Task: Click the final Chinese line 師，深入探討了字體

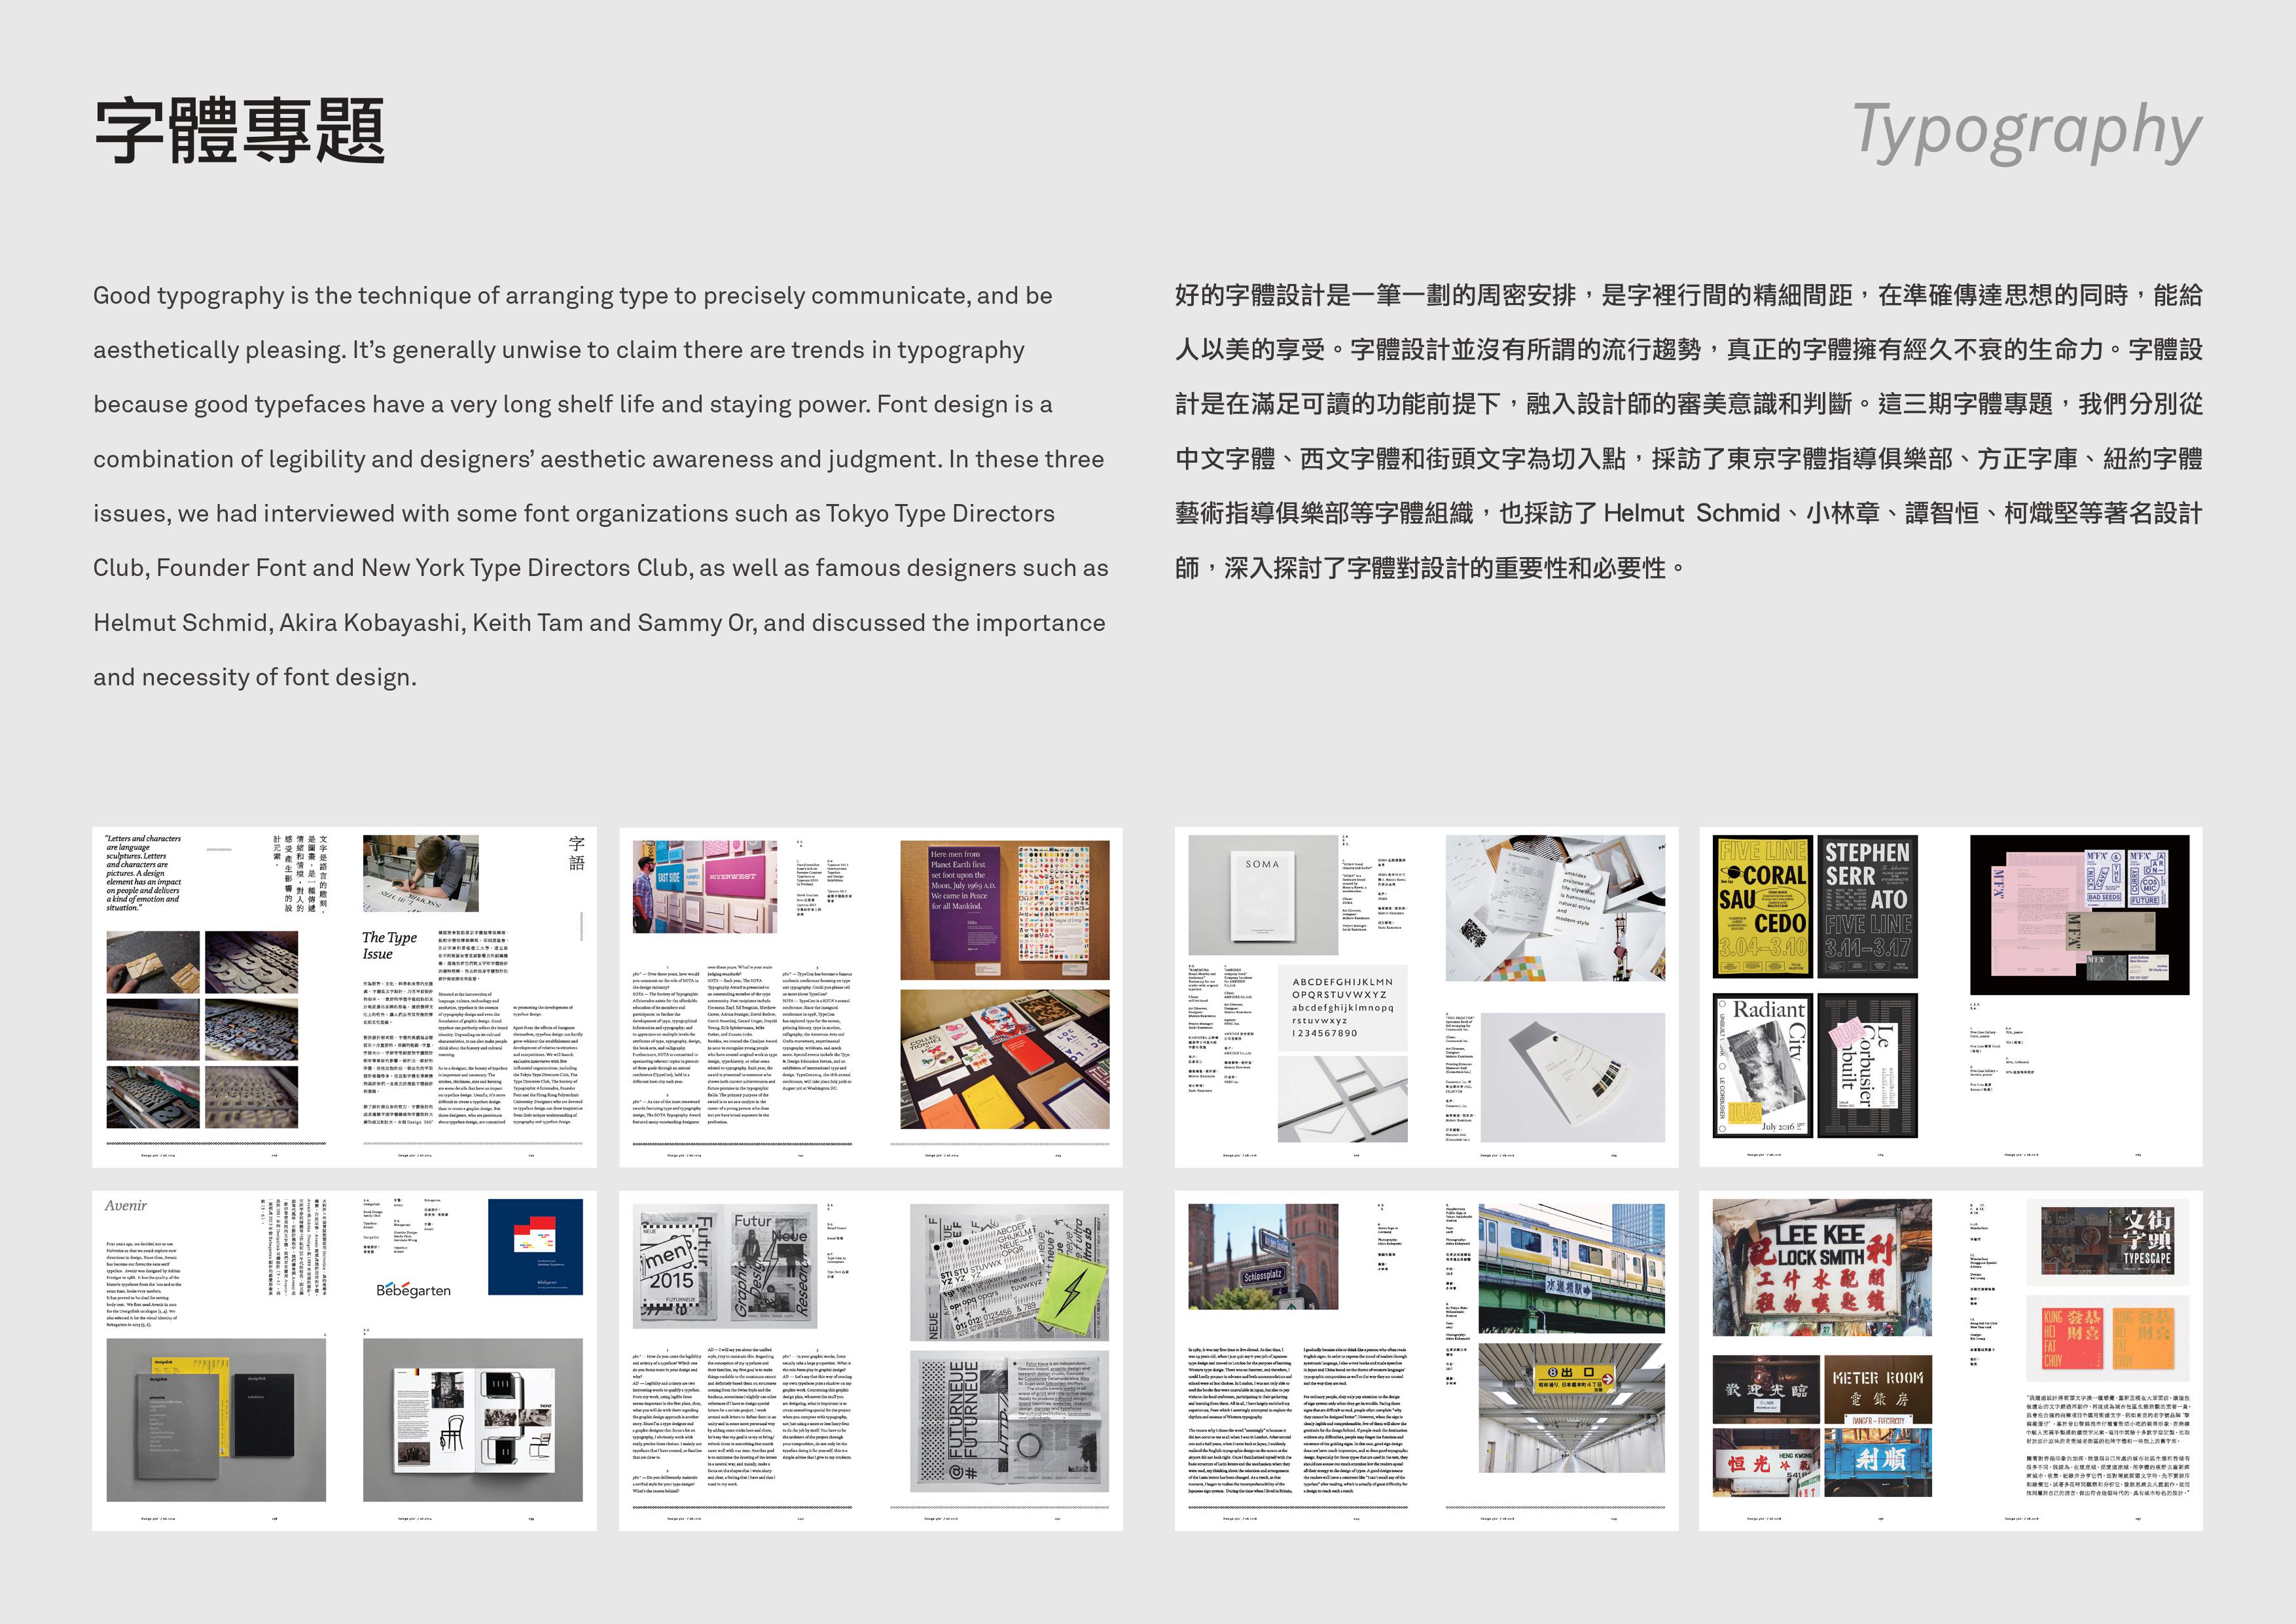Action: (x=1430, y=568)
